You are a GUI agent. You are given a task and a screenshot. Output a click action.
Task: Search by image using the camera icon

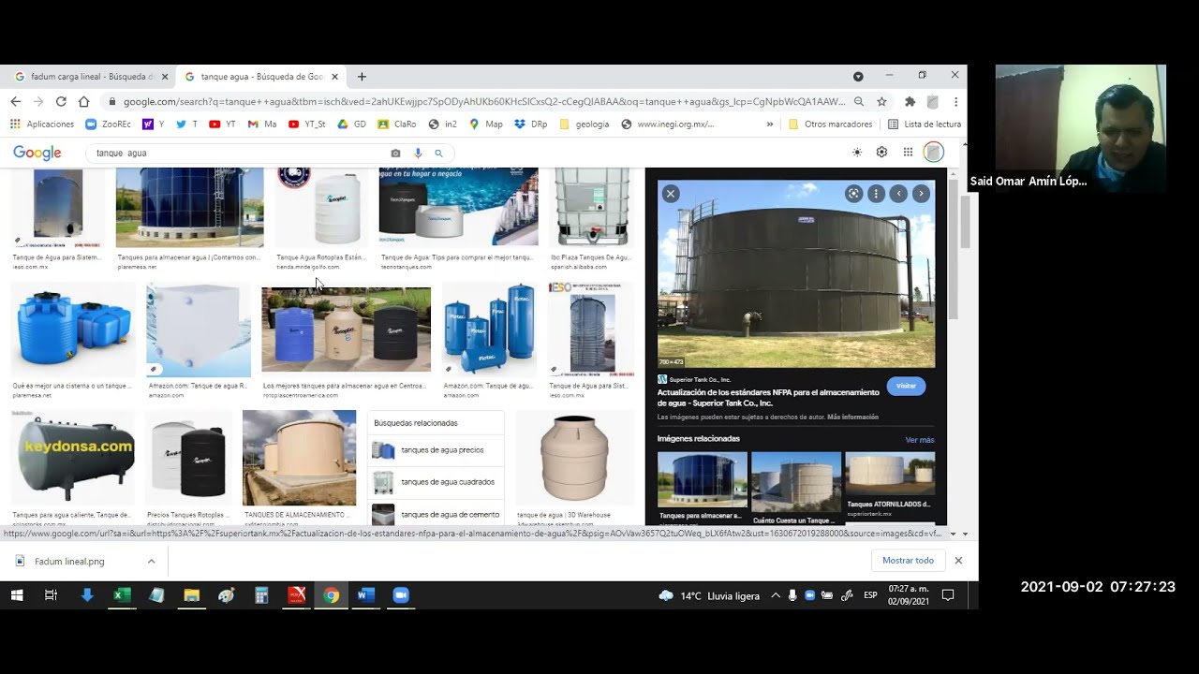click(x=395, y=153)
